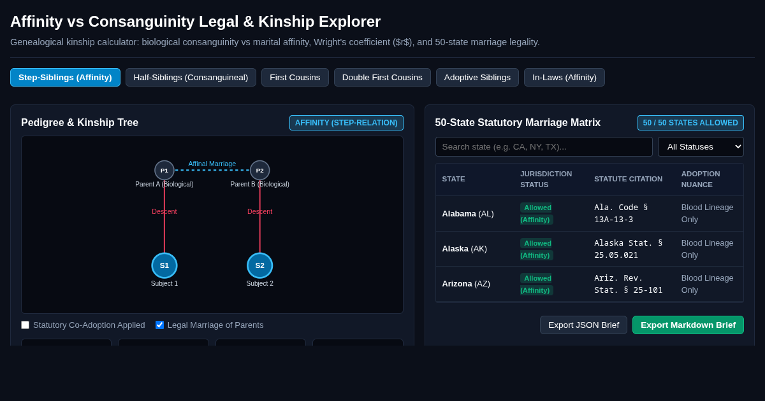Viewport: 765px width, 401px height.
Task: Select the P1 parent node
Action: pos(164,170)
